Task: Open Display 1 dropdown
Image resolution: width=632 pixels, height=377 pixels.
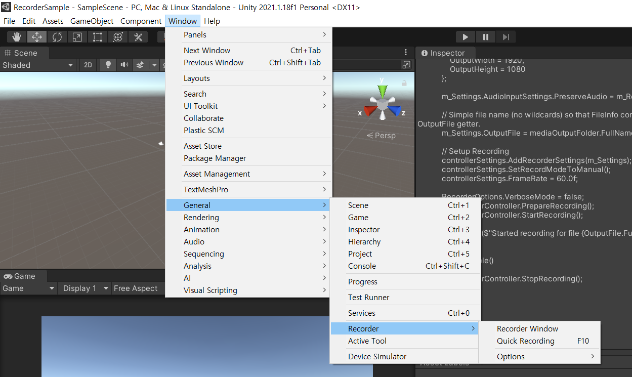Action: pos(85,288)
